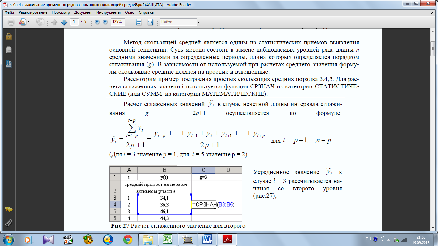438x246 pixels.
Task: Zoom out with minus button
Action: point(97,22)
